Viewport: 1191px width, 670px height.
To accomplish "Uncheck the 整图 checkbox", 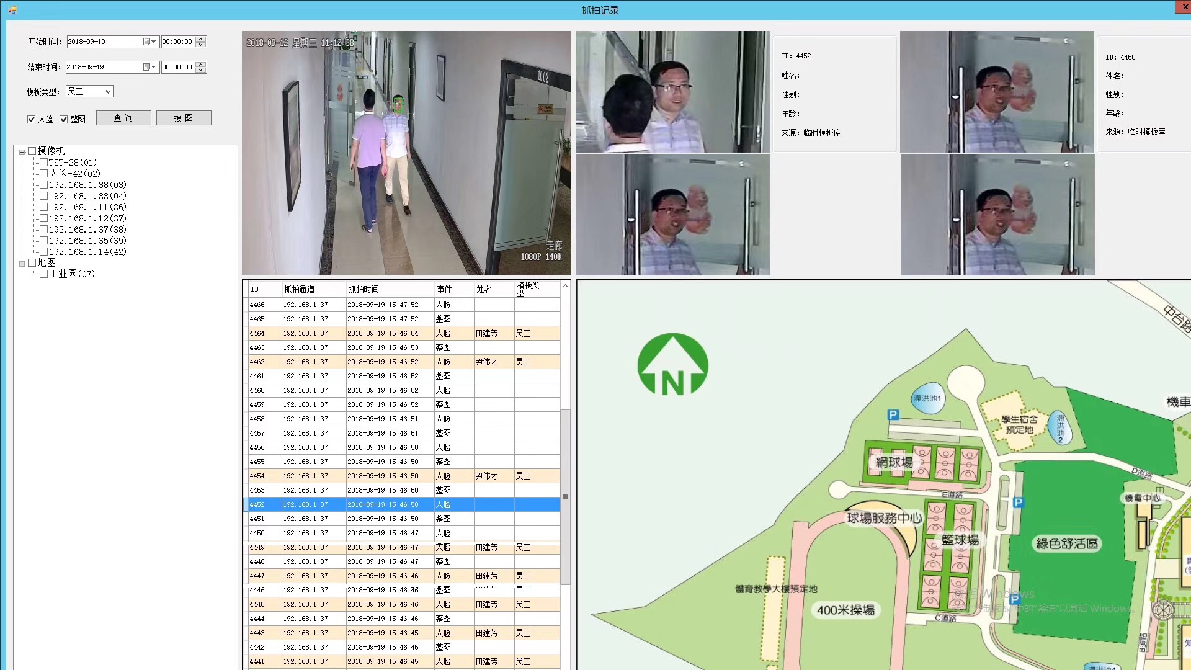I will tap(63, 119).
